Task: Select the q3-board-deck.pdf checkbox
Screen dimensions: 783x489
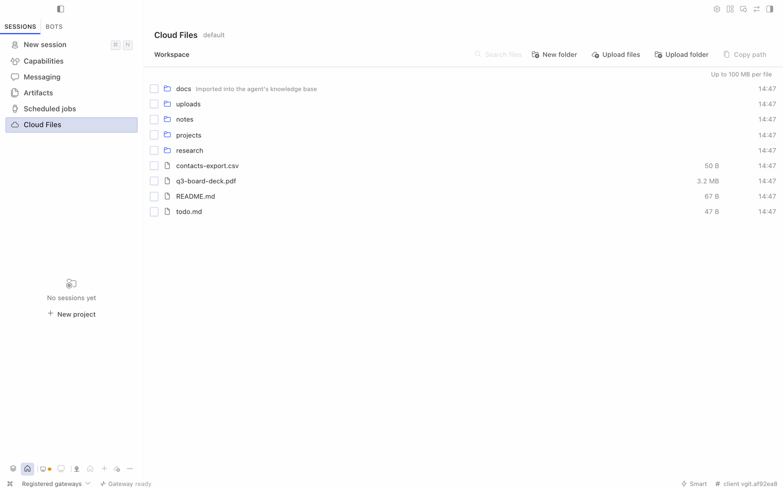Action: pyautogui.click(x=154, y=181)
